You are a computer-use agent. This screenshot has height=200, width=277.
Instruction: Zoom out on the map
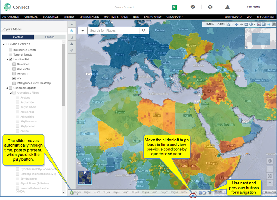click(270, 182)
